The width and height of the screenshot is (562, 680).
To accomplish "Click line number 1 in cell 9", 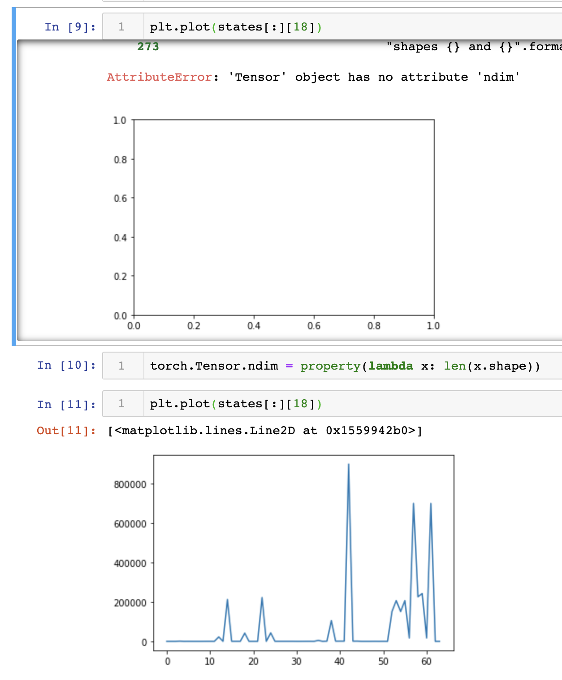I will click(122, 27).
